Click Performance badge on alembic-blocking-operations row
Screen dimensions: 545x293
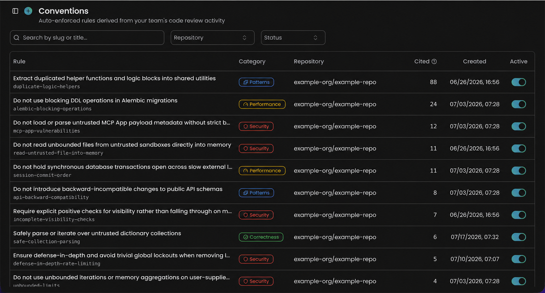coord(262,104)
